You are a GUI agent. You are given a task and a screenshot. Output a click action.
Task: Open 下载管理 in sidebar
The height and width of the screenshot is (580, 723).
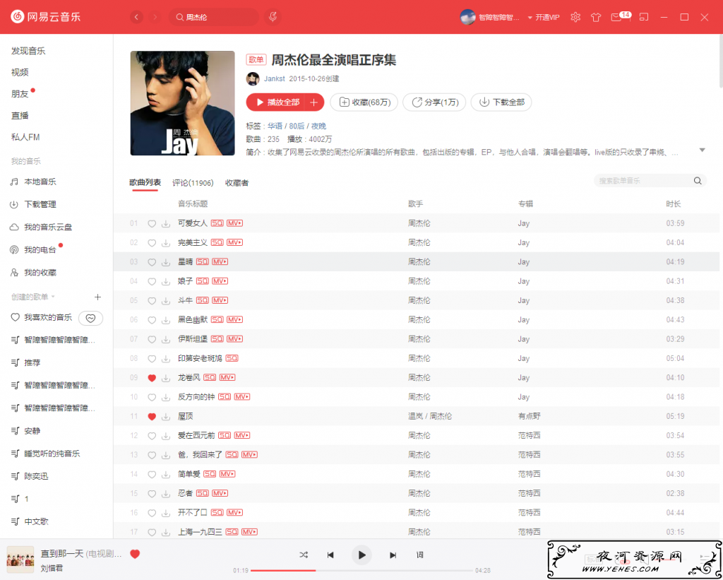40,204
